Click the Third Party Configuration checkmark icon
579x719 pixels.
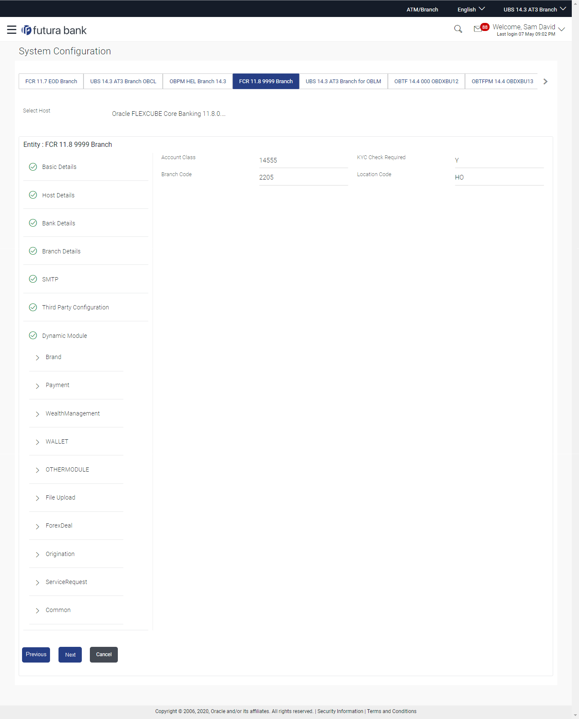[33, 307]
